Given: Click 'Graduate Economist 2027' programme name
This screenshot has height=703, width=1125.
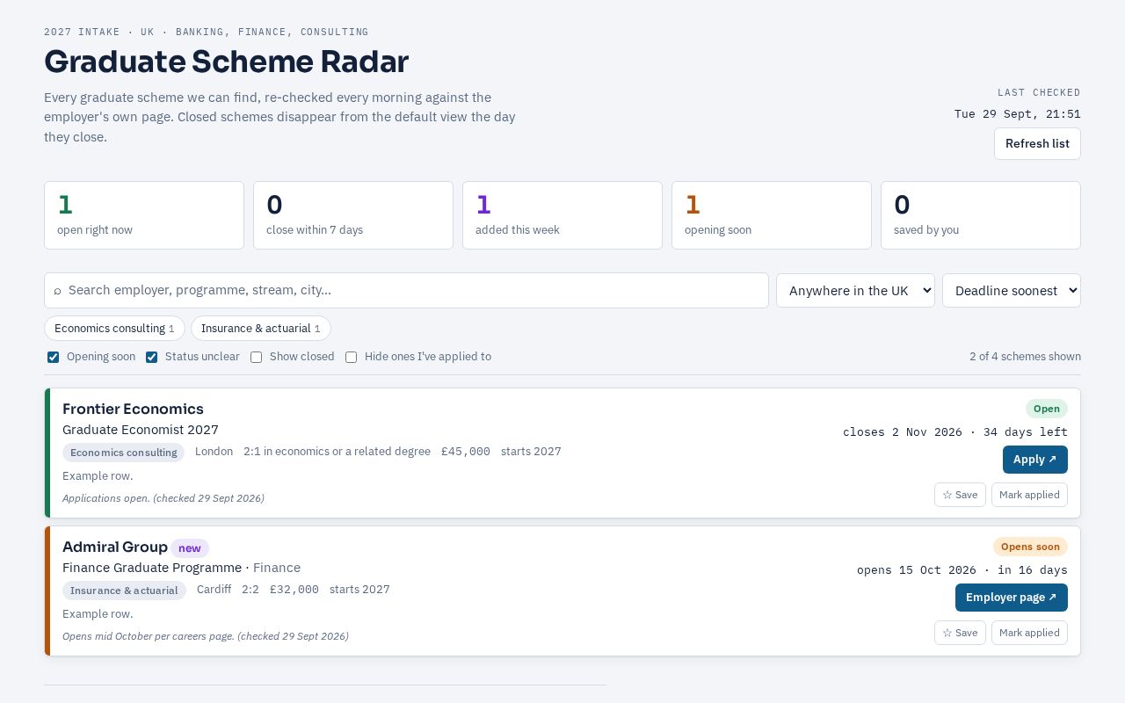Looking at the screenshot, I should [141, 430].
